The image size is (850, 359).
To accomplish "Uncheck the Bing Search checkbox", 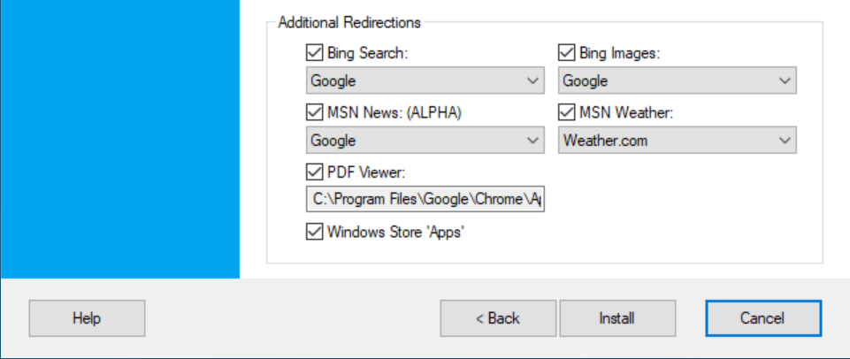I will point(314,53).
